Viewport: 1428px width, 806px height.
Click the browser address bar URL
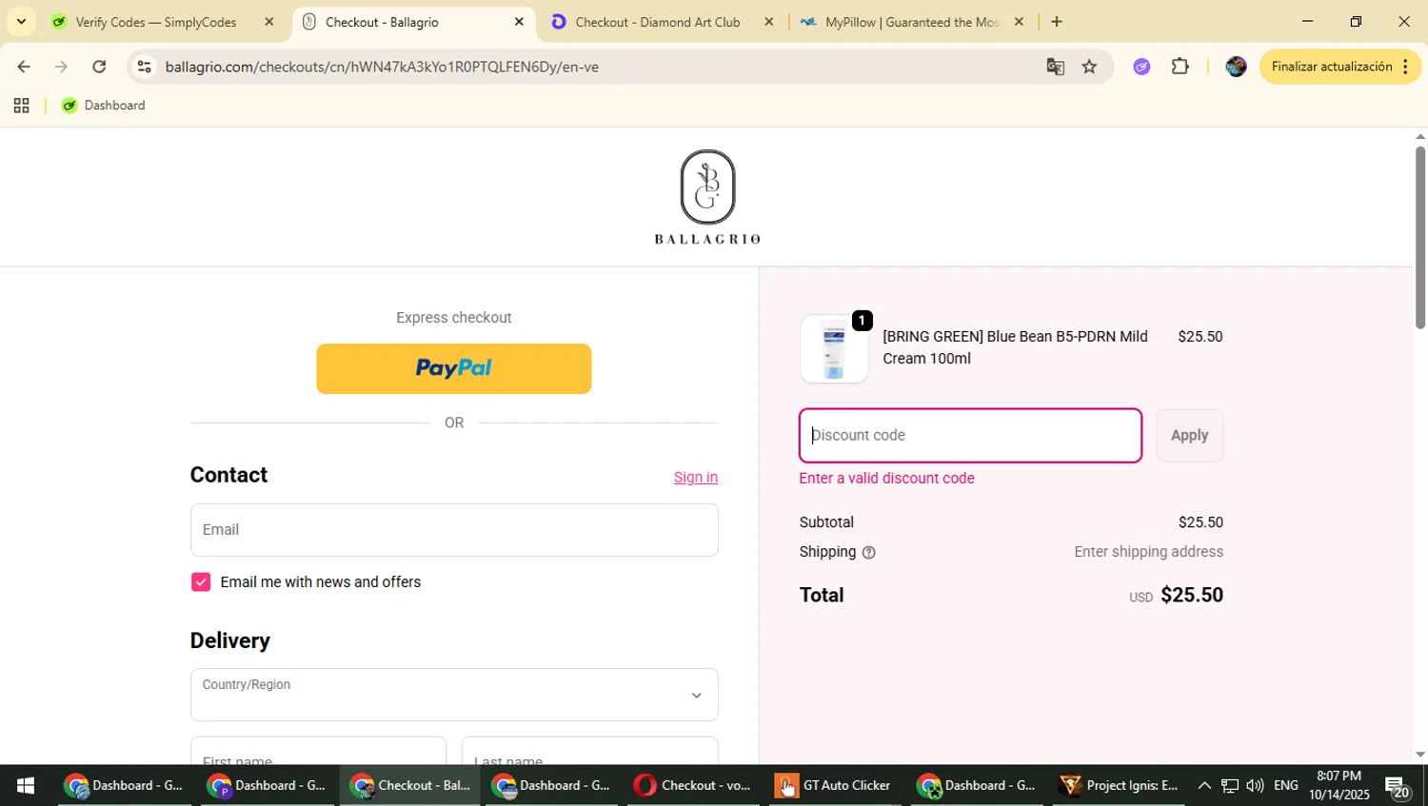click(382, 67)
